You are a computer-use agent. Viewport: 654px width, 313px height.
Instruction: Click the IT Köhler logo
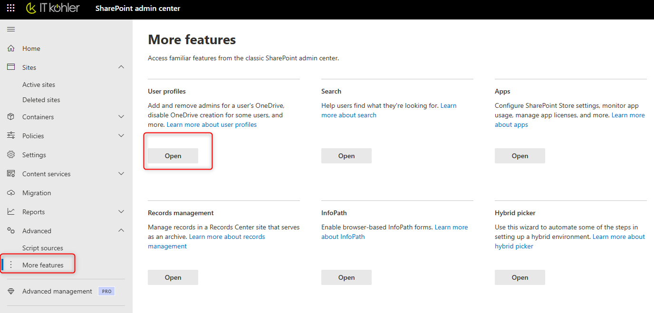click(x=53, y=8)
